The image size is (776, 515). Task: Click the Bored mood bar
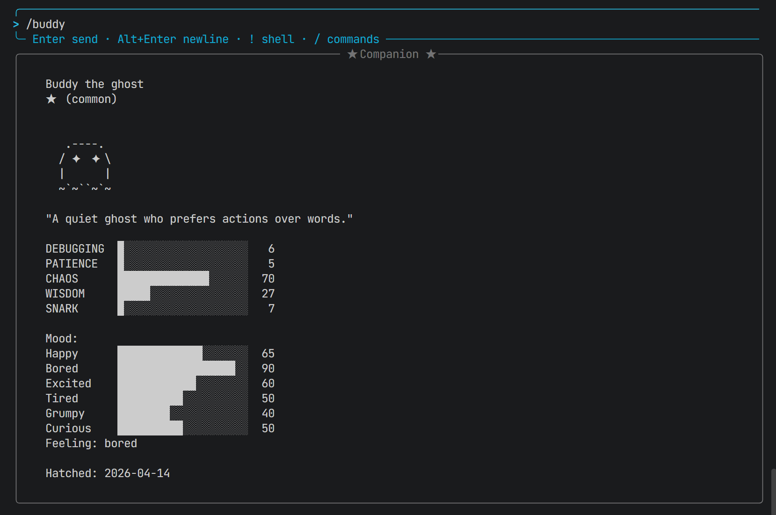(183, 368)
